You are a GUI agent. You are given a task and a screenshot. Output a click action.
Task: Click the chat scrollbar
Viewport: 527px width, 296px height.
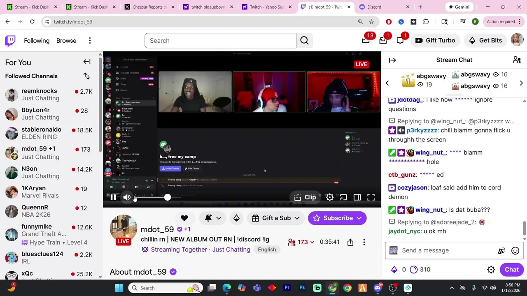click(525, 228)
